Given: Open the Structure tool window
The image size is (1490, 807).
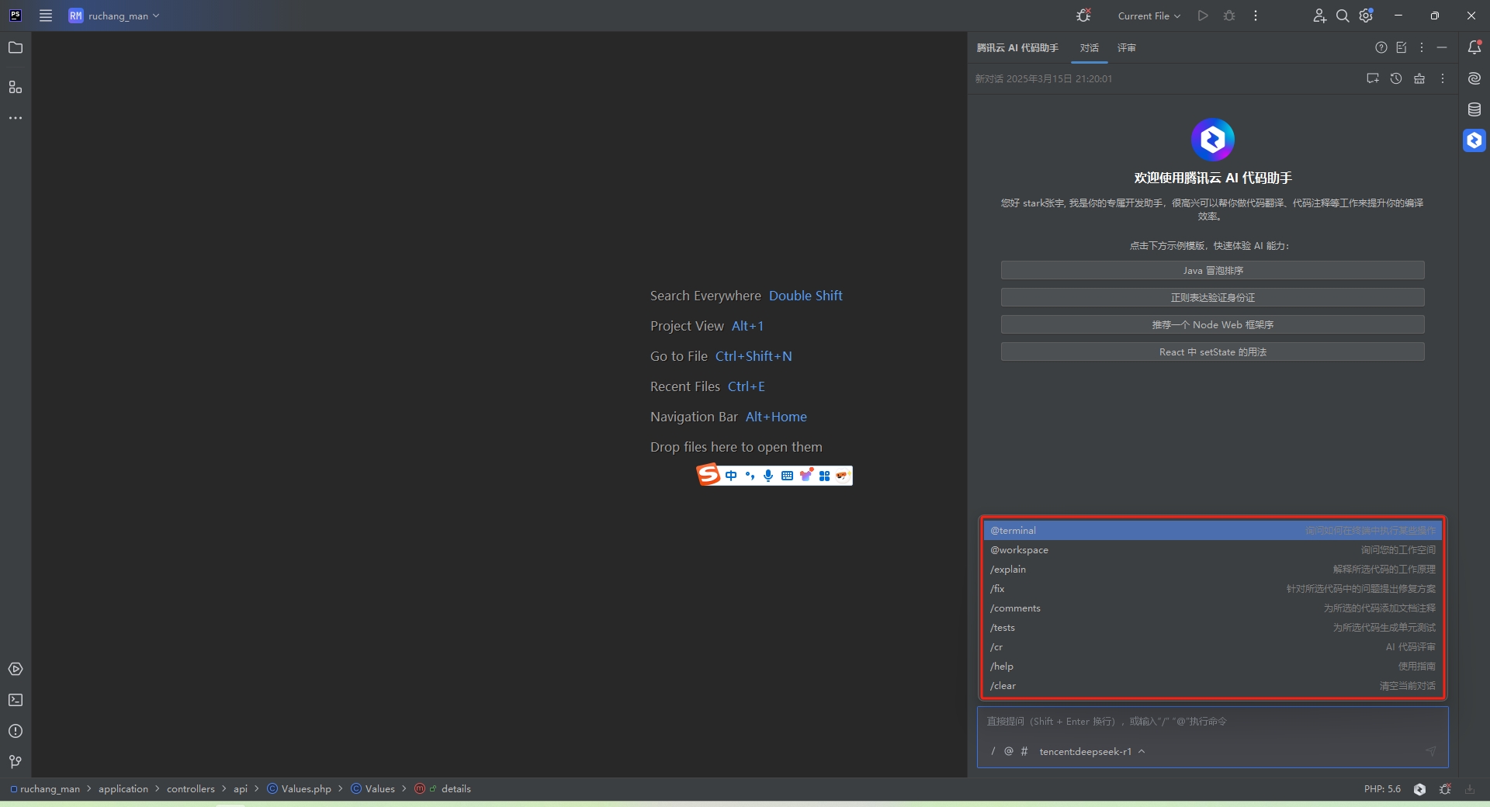Looking at the screenshot, I should (16, 87).
